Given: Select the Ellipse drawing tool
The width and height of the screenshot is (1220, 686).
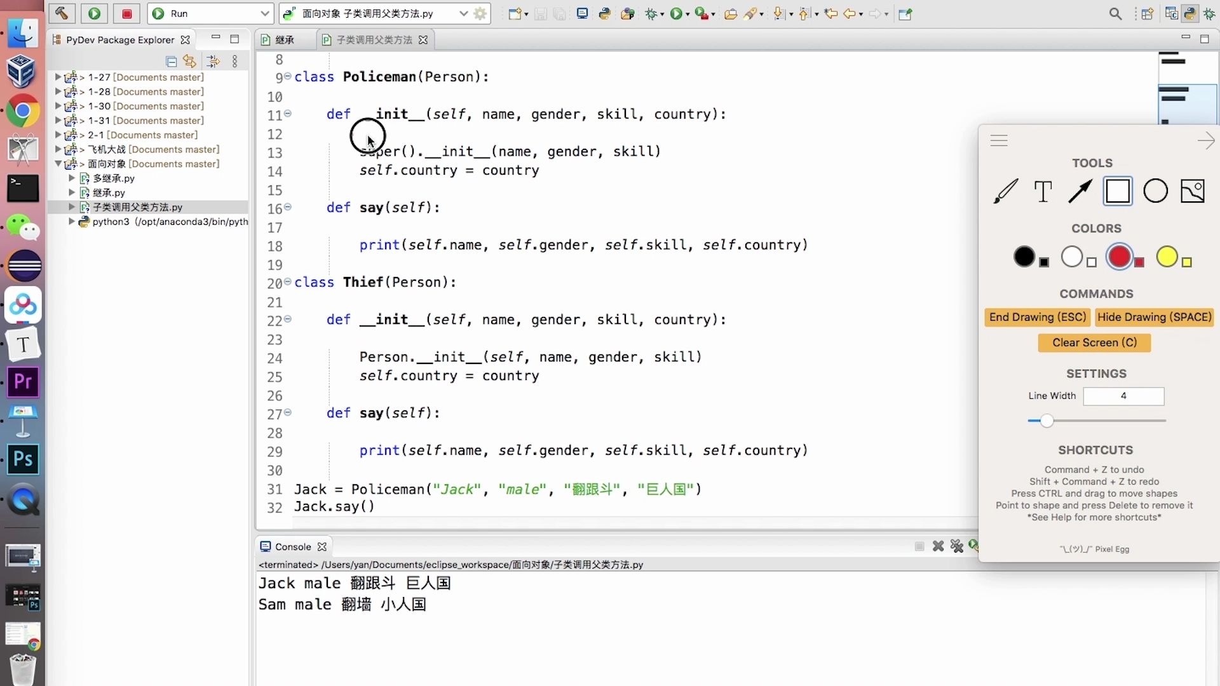Looking at the screenshot, I should point(1155,191).
